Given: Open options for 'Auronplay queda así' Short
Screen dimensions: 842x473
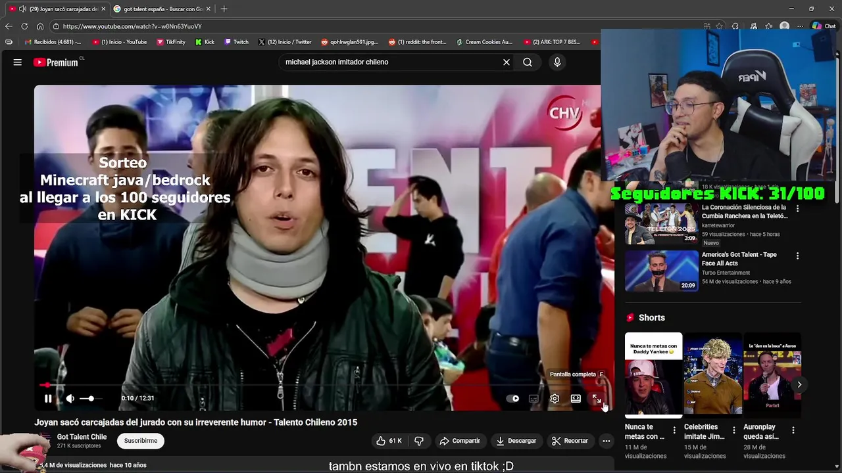Looking at the screenshot, I should [793, 430].
